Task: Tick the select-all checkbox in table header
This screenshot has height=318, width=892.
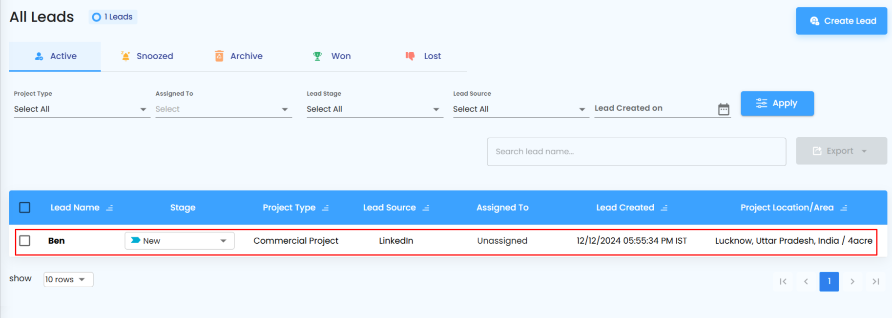Action: coord(25,208)
